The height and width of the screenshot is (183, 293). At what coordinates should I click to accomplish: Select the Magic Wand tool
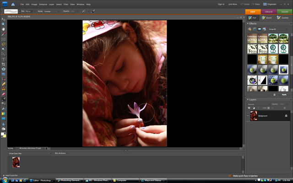pyautogui.click(x=3, y=49)
